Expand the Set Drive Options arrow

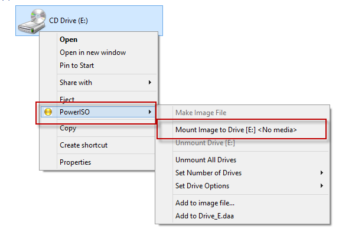pos(322,186)
